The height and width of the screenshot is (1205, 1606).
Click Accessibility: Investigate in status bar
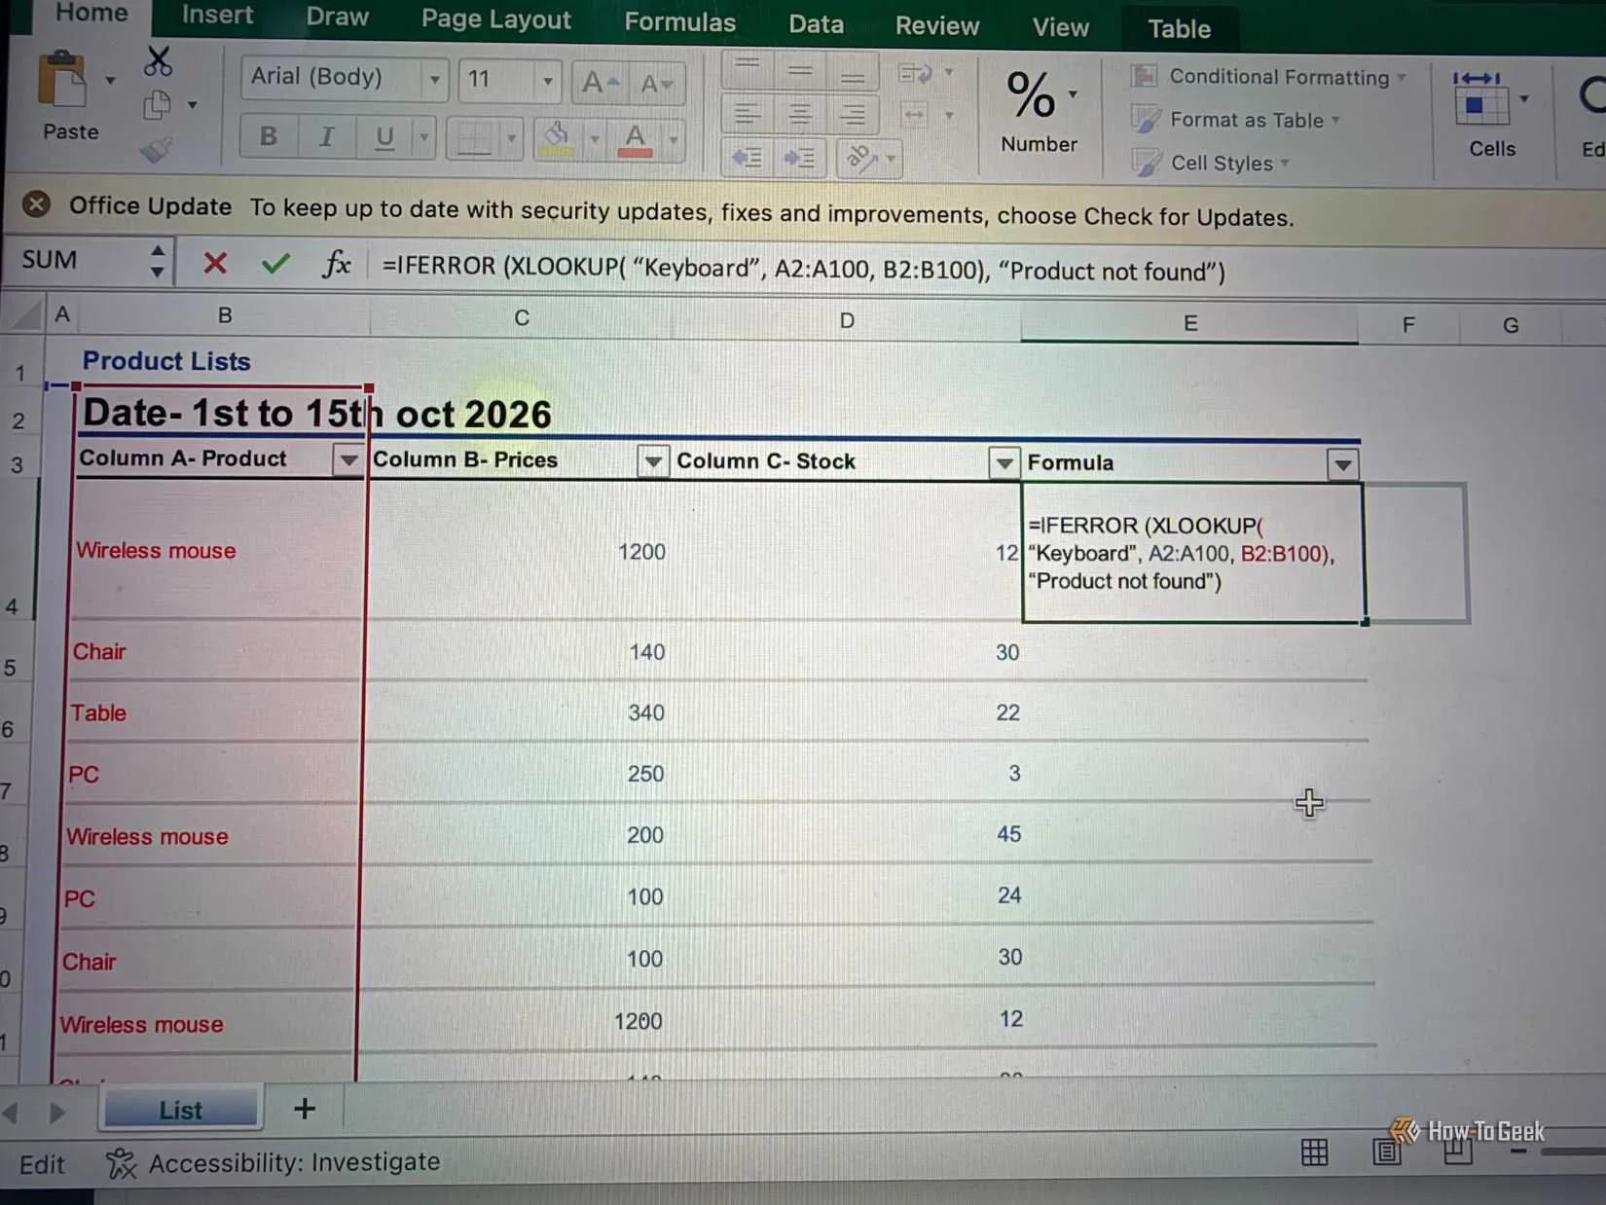[274, 1162]
